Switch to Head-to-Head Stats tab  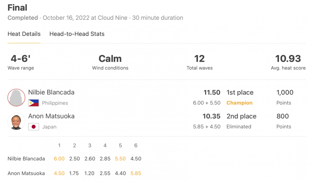[x=77, y=34]
